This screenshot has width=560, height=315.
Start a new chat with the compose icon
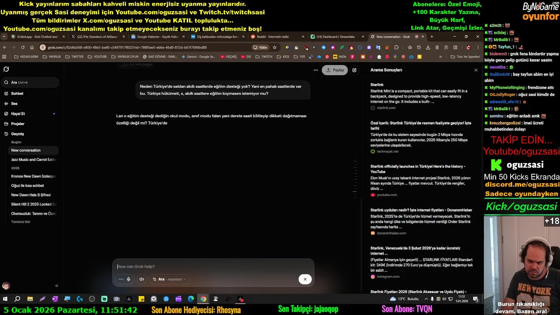tap(354, 70)
